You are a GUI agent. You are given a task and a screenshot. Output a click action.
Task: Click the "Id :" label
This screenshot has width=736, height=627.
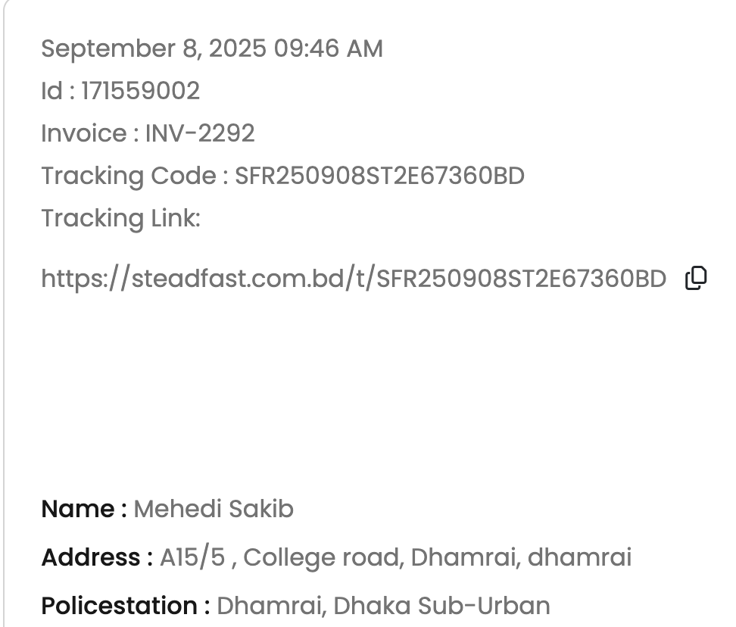[58, 91]
